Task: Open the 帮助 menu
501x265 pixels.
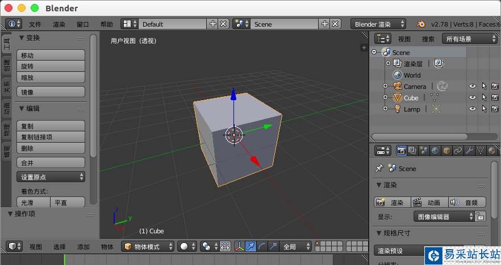Action: (x=107, y=24)
